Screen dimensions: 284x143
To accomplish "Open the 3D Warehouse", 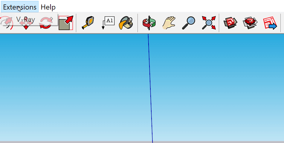I will pyautogui.click(x=230, y=23).
